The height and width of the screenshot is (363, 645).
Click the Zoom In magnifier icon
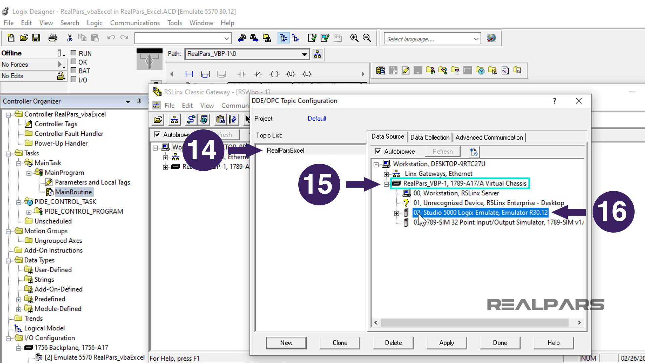pos(354,38)
